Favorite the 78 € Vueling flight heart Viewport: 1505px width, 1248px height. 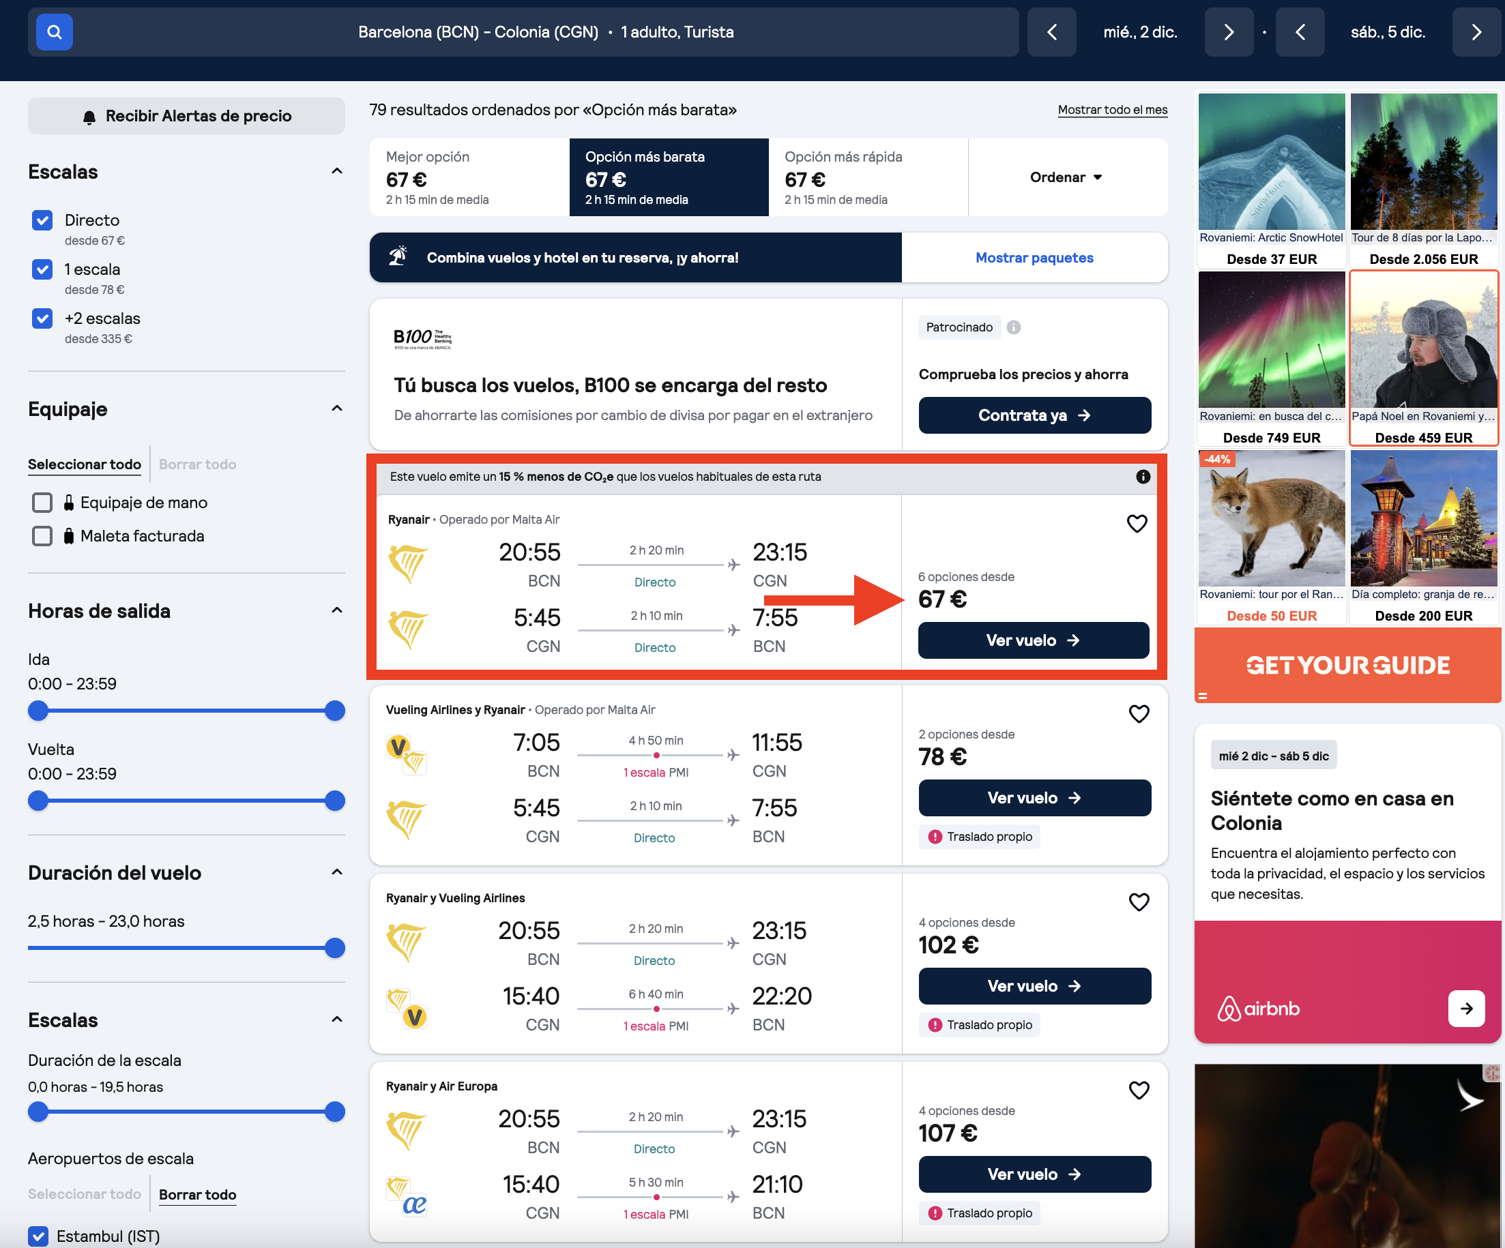[x=1139, y=713]
